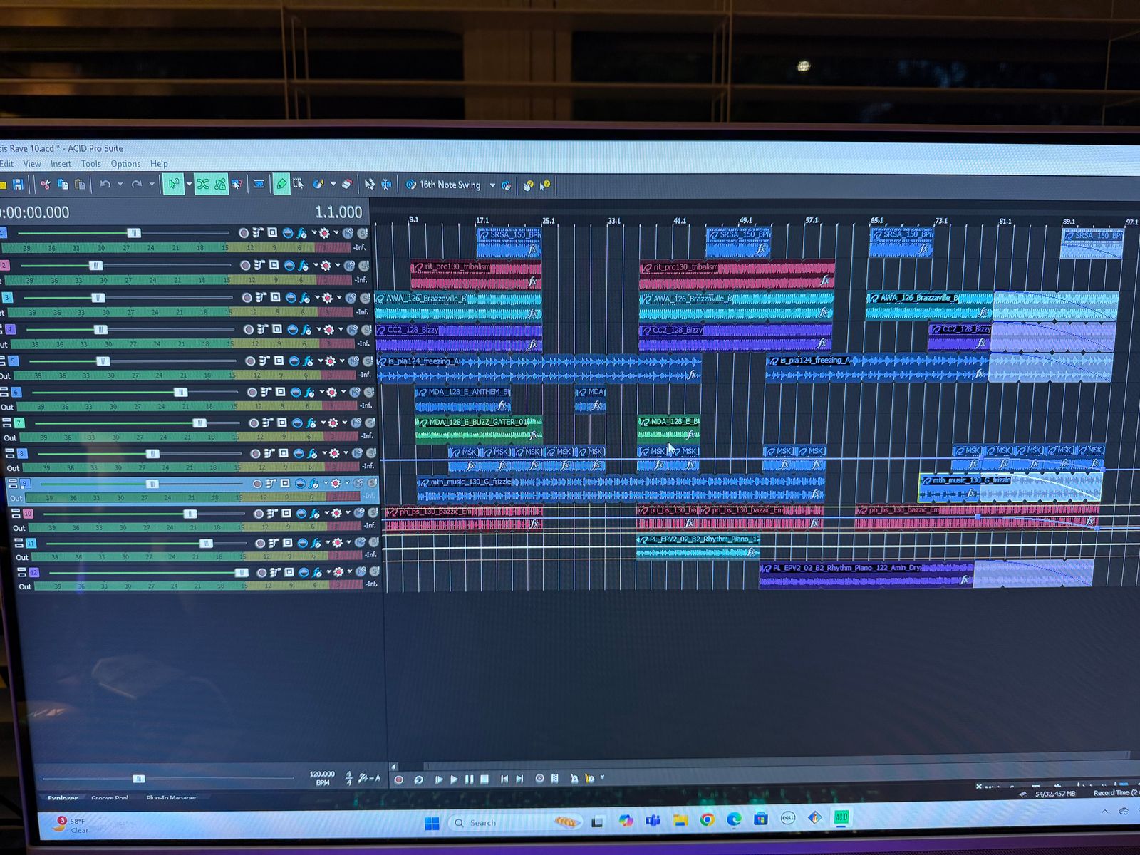Click the Undo arrow icon
The image size is (1140, 855).
tap(105, 185)
